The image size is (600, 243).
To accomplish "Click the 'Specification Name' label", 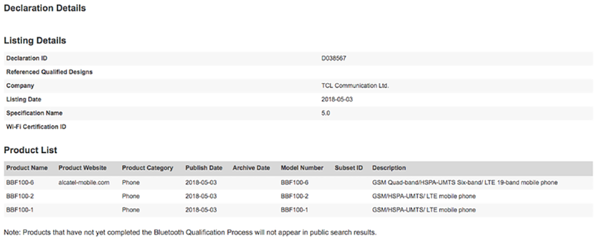I will [x=34, y=113].
